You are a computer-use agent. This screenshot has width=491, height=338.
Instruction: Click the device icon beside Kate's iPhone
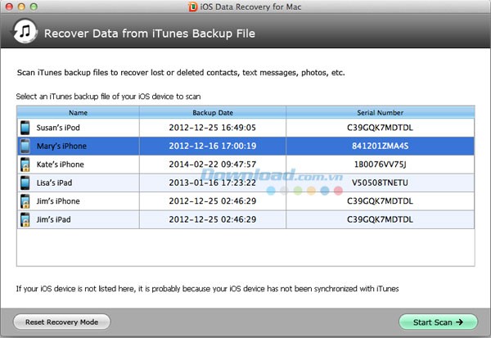pos(25,164)
